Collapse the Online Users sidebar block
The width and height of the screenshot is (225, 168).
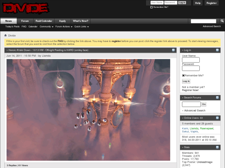pos(217,118)
